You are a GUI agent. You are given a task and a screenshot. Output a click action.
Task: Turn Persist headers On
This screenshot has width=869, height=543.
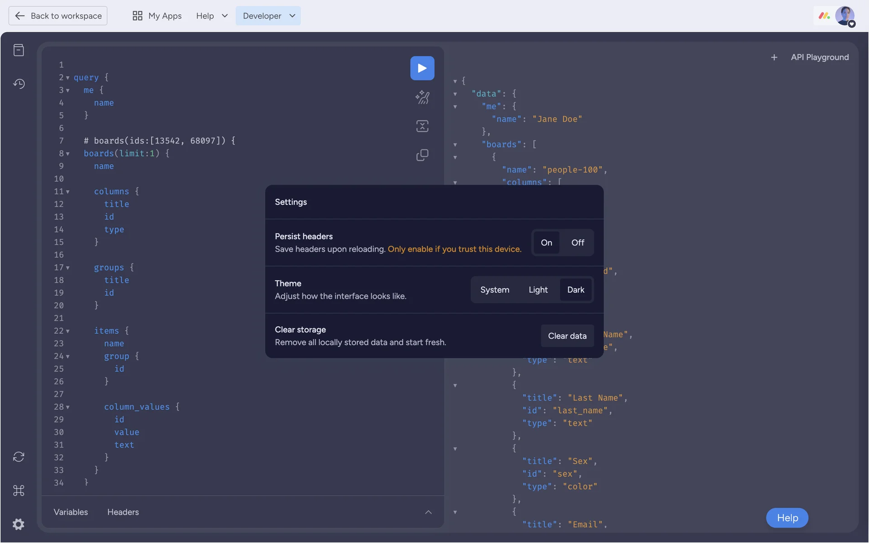pyautogui.click(x=546, y=243)
